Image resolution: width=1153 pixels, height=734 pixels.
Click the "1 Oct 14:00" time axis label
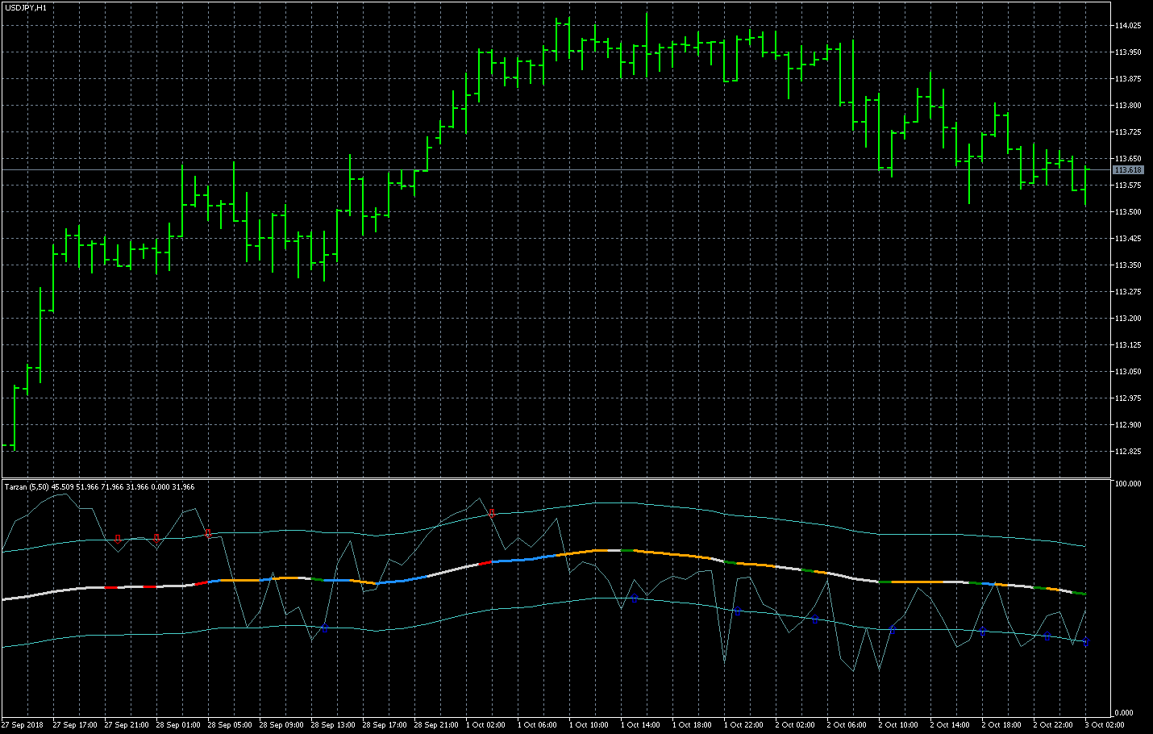[640, 724]
